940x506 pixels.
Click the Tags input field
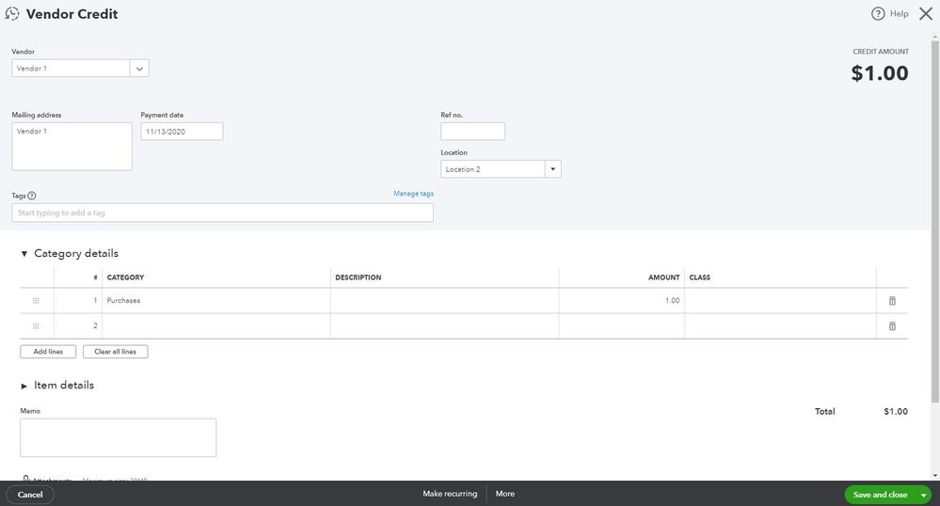[222, 213]
